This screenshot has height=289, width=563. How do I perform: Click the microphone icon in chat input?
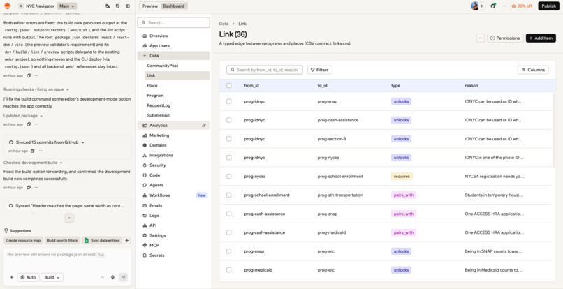(x=112, y=278)
